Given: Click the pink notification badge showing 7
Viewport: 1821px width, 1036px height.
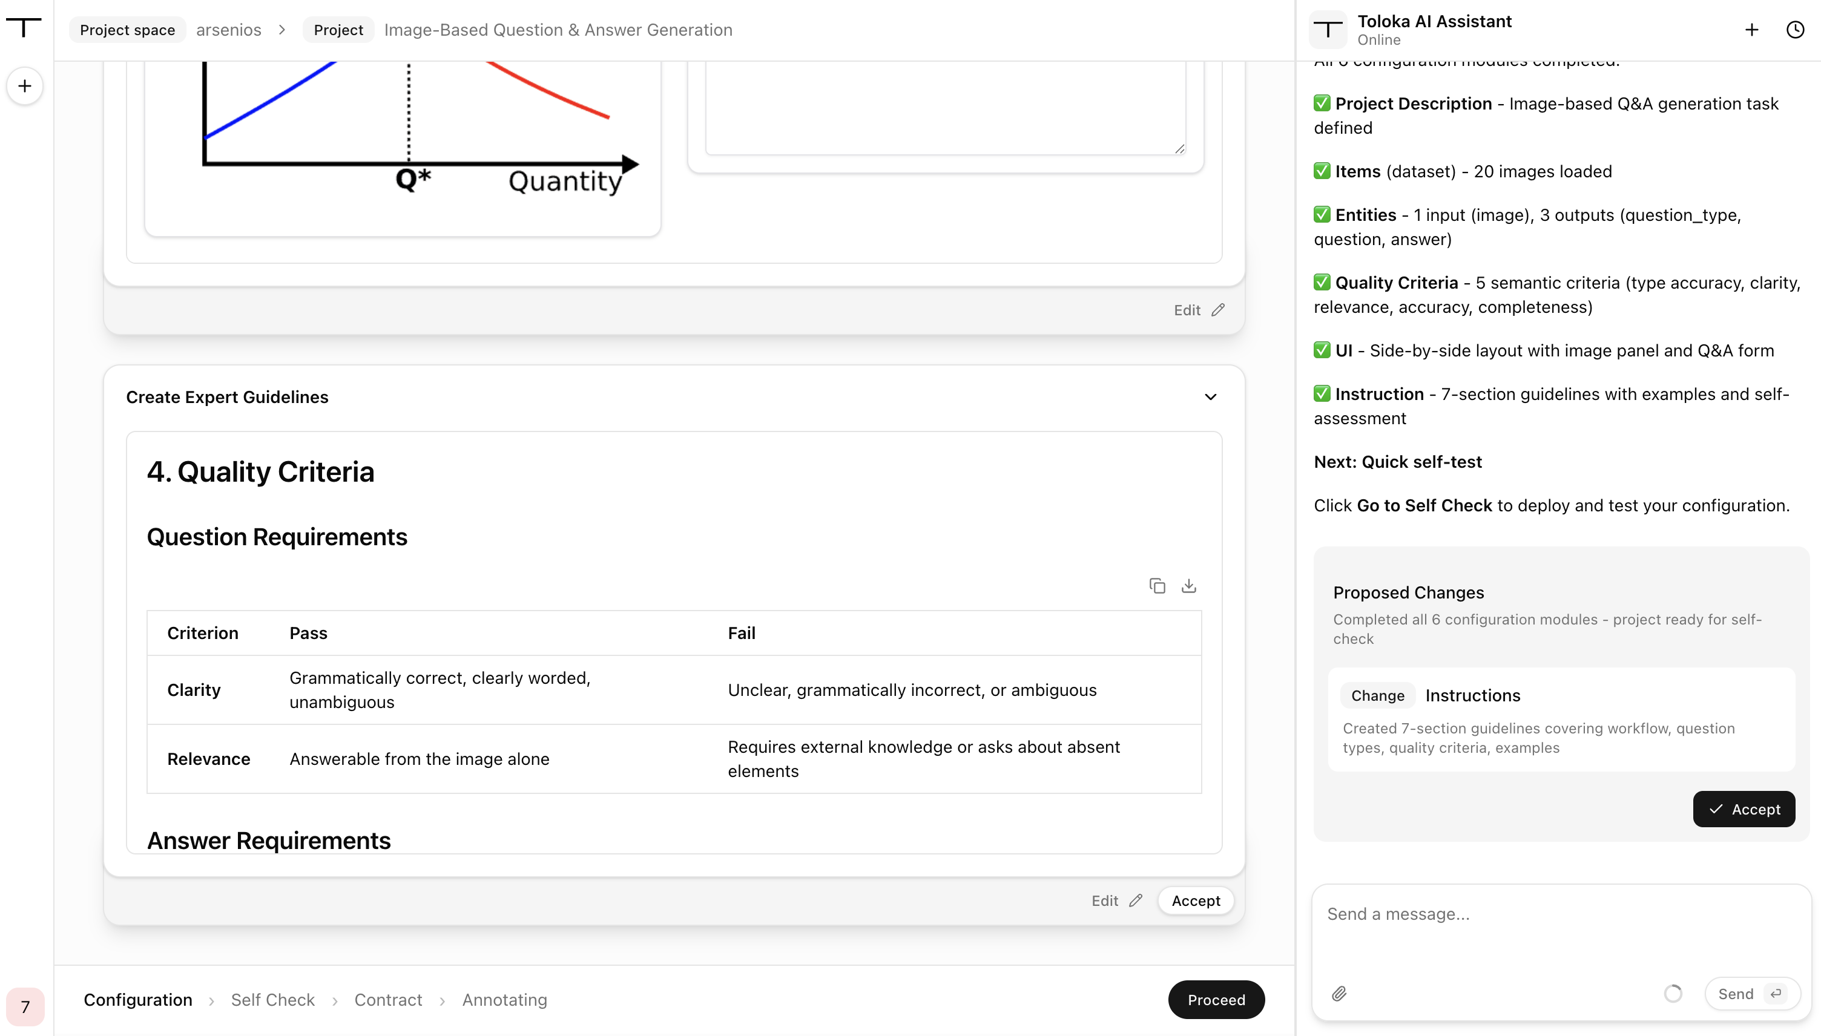Looking at the screenshot, I should coord(25,1006).
